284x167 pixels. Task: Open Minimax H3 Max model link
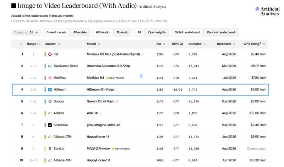click(x=113, y=54)
